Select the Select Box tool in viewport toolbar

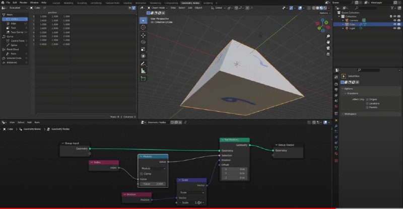pos(143,20)
